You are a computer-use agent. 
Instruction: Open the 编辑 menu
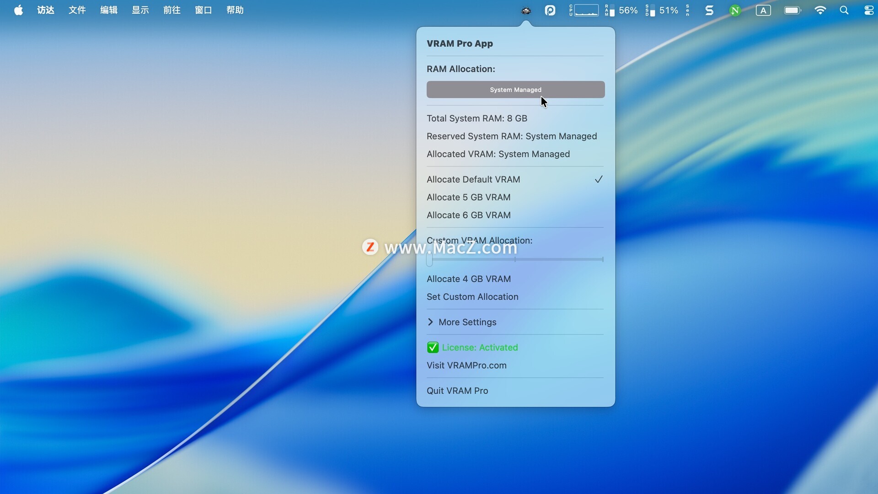click(x=109, y=10)
